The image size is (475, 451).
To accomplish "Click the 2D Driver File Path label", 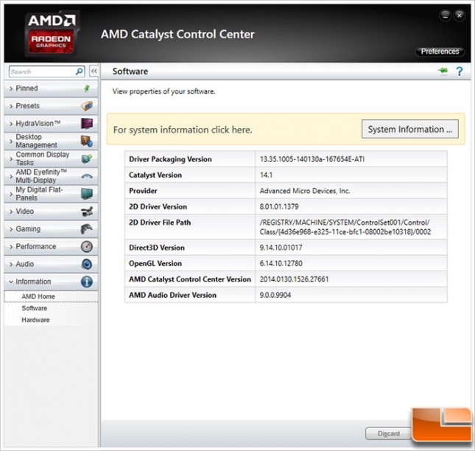I will click(160, 222).
